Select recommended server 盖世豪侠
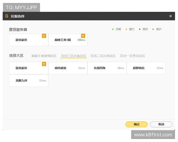The image size is (178, 142). (29, 40)
